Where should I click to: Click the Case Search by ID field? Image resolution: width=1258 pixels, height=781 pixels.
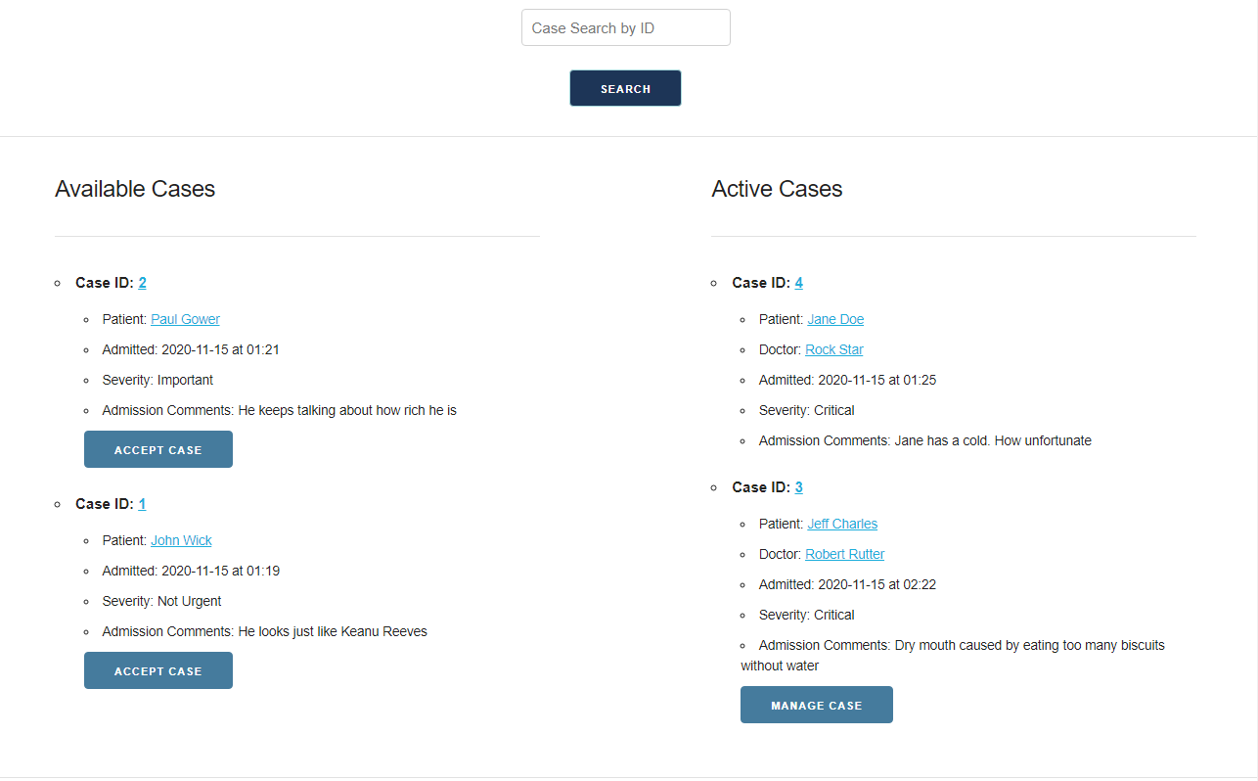tap(625, 27)
